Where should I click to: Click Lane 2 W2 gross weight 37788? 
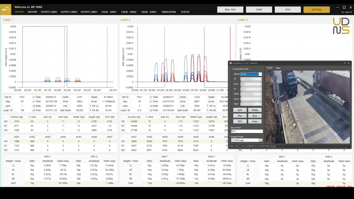(x=134, y=130)
